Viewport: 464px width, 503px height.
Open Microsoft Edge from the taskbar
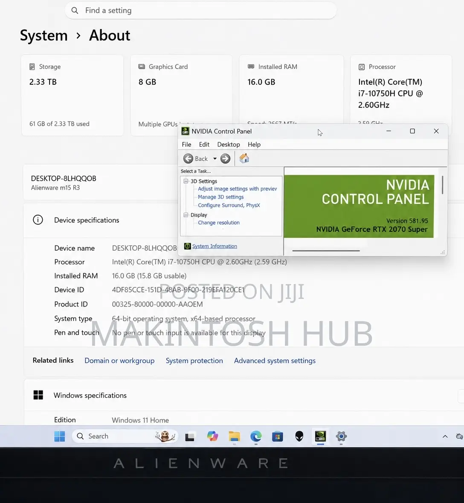(x=256, y=436)
